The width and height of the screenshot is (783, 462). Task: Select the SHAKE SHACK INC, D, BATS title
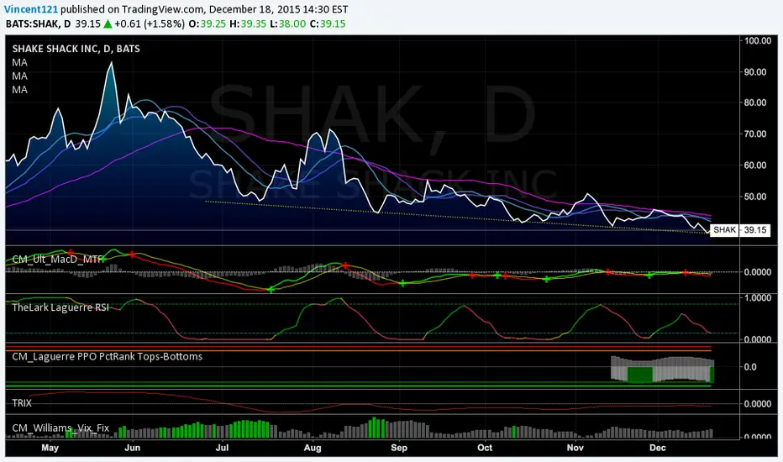[76, 49]
